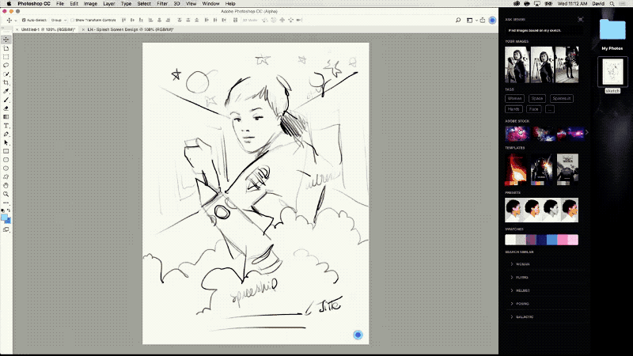Expand the HELMET search similar row

click(x=545, y=290)
